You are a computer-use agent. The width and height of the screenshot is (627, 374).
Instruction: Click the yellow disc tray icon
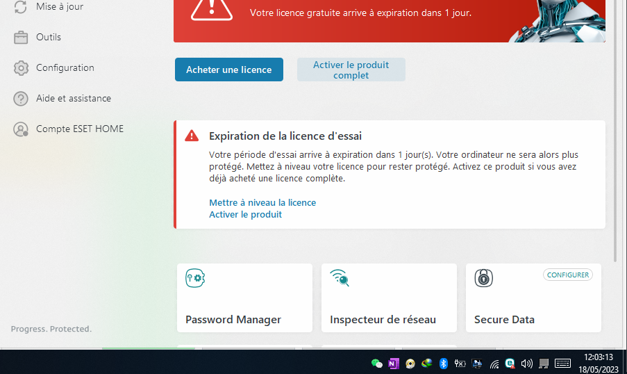point(410,363)
